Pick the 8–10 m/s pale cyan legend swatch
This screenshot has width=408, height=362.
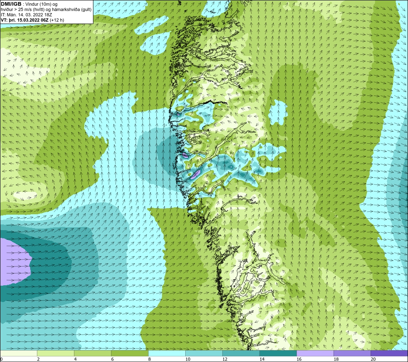[x=167, y=353]
